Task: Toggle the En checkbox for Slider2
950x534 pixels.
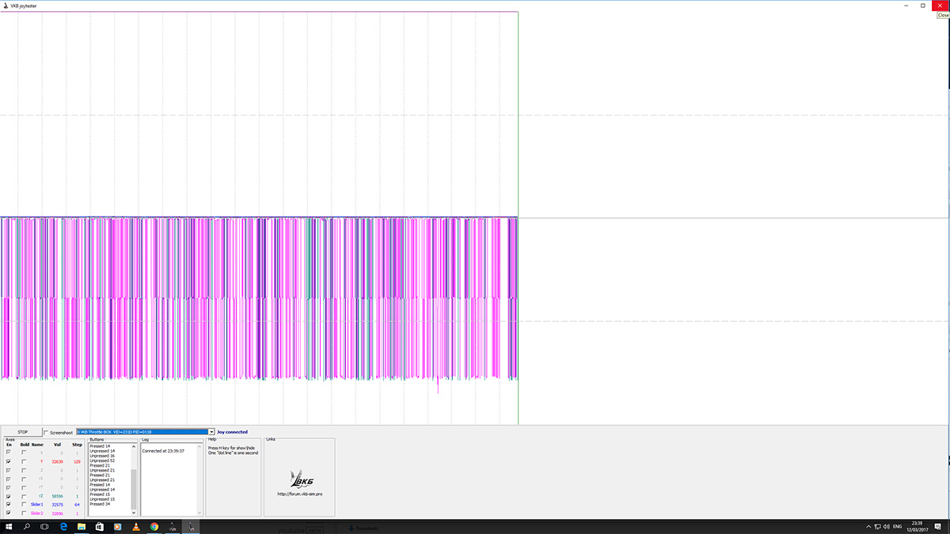Action: (8, 513)
